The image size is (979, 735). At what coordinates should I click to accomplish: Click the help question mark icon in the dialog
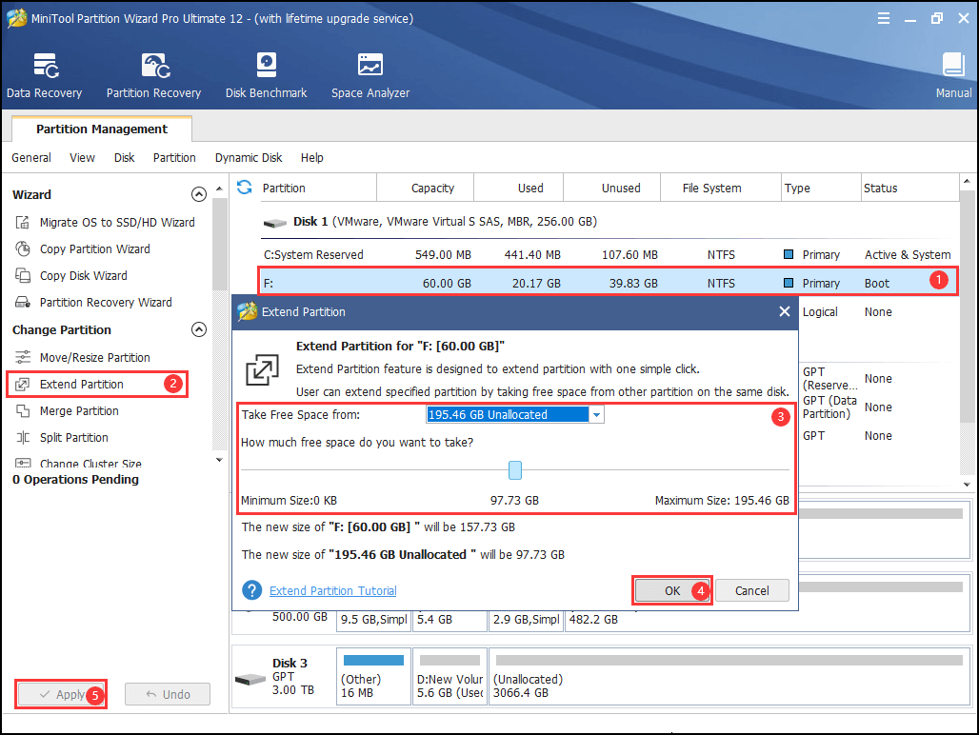[252, 590]
